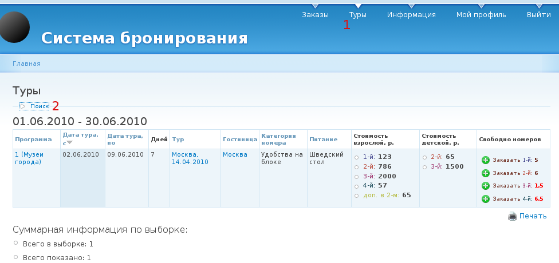Sort by Питание column header
This screenshot has width=559, height=263.
[x=324, y=140]
